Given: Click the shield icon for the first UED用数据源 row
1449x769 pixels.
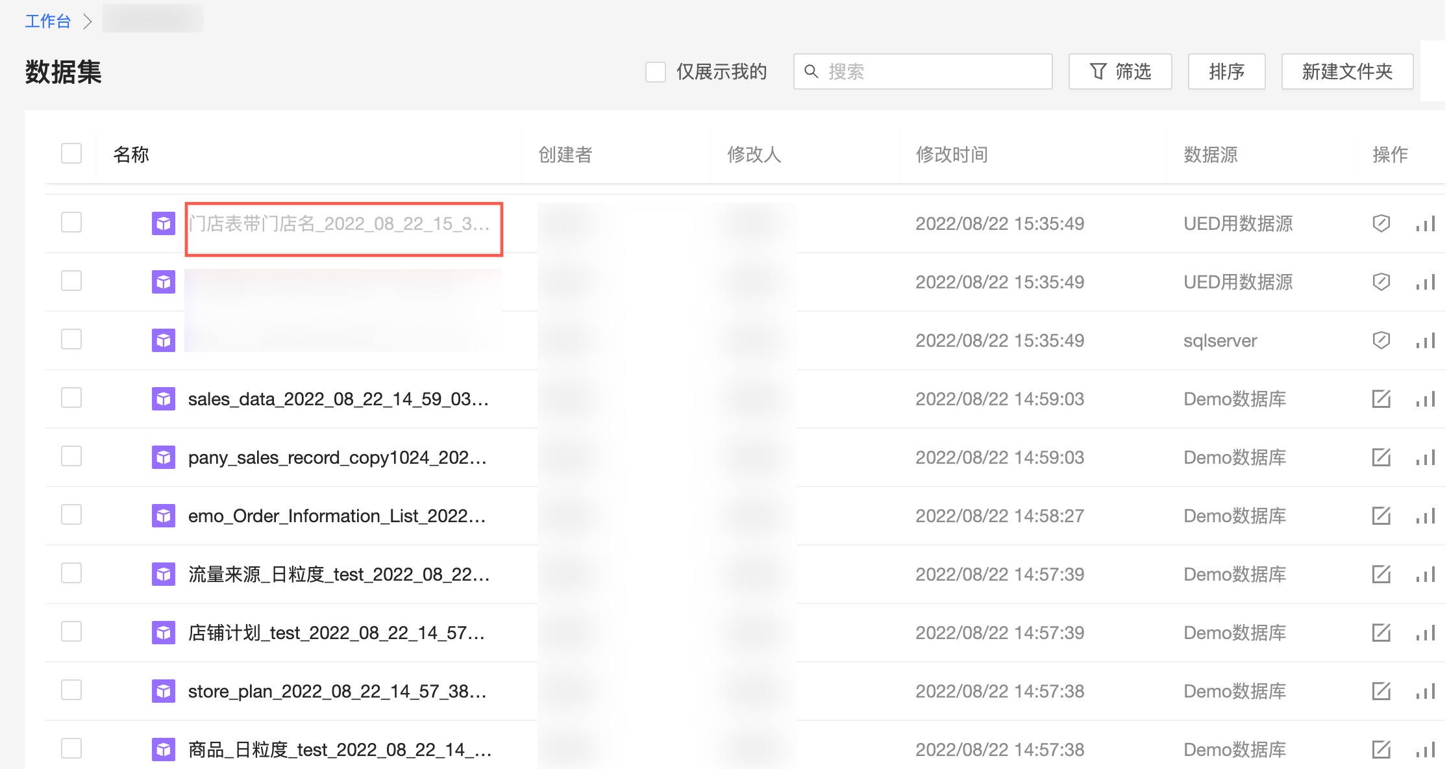Looking at the screenshot, I should tap(1381, 223).
